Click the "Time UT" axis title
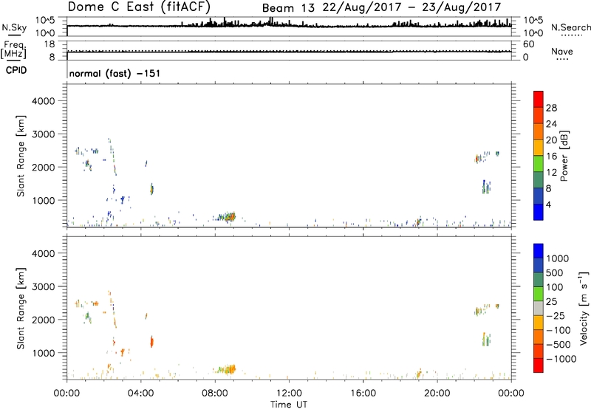 click(289, 405)
